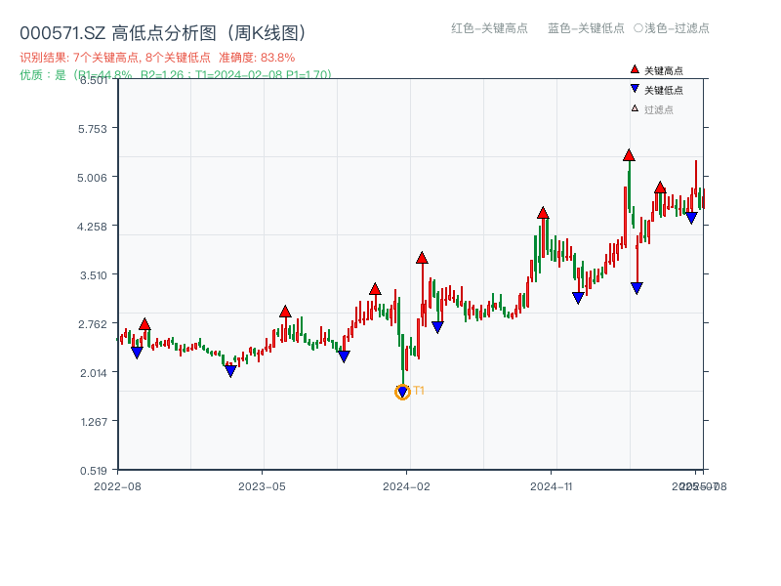
Task: Click the 5.006 y-axis value
Action: (92, 178)
